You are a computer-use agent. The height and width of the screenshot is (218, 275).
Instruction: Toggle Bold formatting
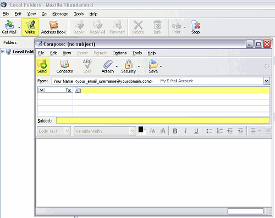[175, 131]
